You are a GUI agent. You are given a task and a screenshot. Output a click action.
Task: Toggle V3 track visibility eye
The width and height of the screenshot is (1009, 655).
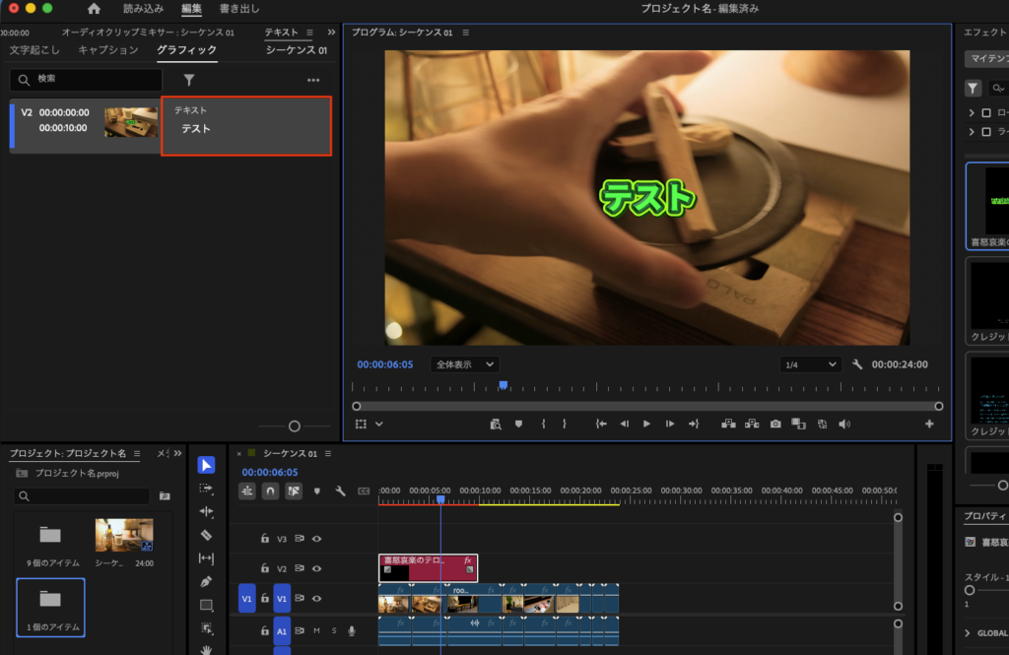click(316, 539)
